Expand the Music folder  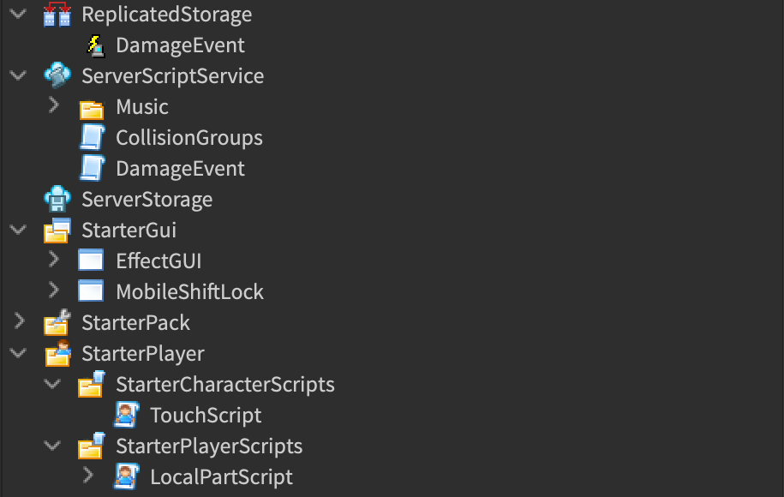click(x=53, y=106)
